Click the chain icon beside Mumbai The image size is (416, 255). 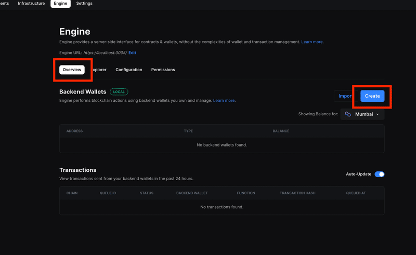click(x=347, y=114)
